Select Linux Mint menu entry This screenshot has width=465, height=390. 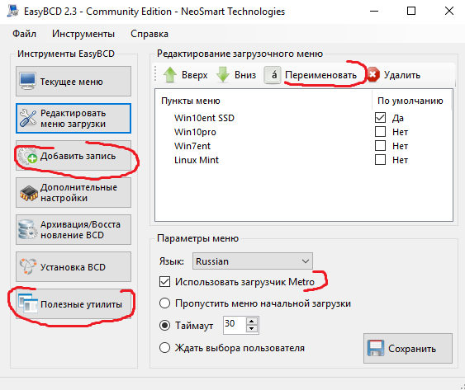197,160
